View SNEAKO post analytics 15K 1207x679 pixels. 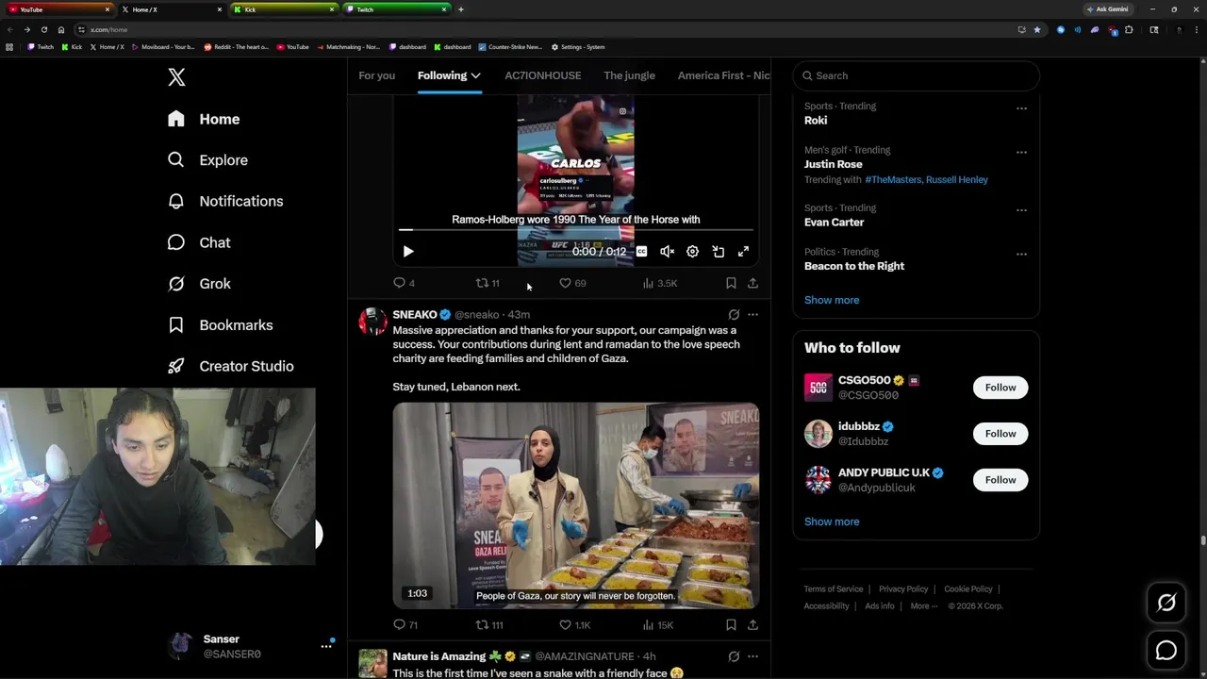click(x=657, y=625)
